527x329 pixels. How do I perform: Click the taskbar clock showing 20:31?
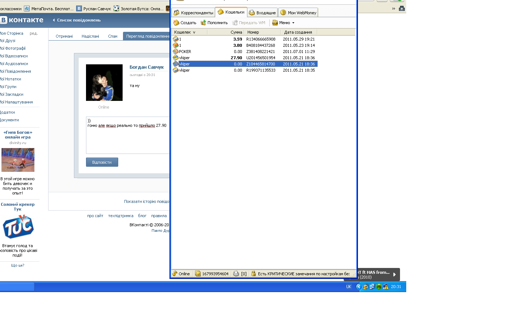[396, 287]
